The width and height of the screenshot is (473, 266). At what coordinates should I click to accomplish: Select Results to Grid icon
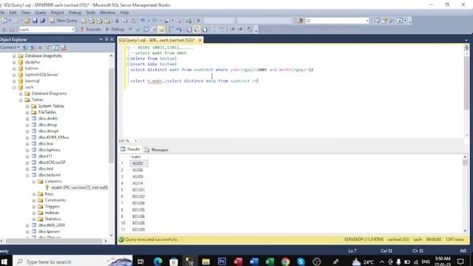click(x=197, y=30)
